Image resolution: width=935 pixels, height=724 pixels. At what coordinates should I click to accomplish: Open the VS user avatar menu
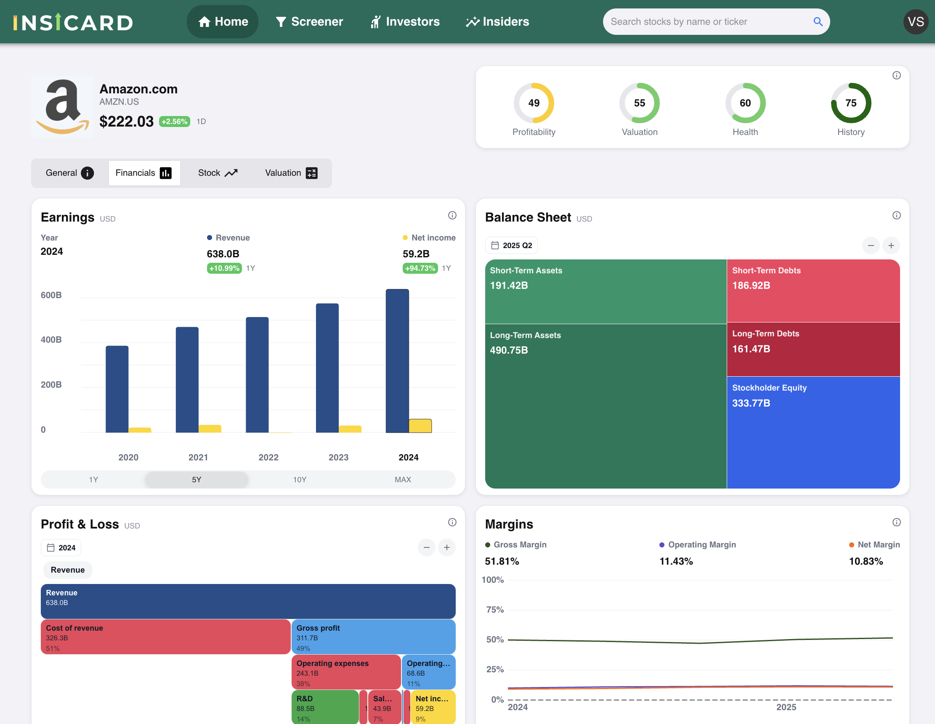tap(915, 22)
